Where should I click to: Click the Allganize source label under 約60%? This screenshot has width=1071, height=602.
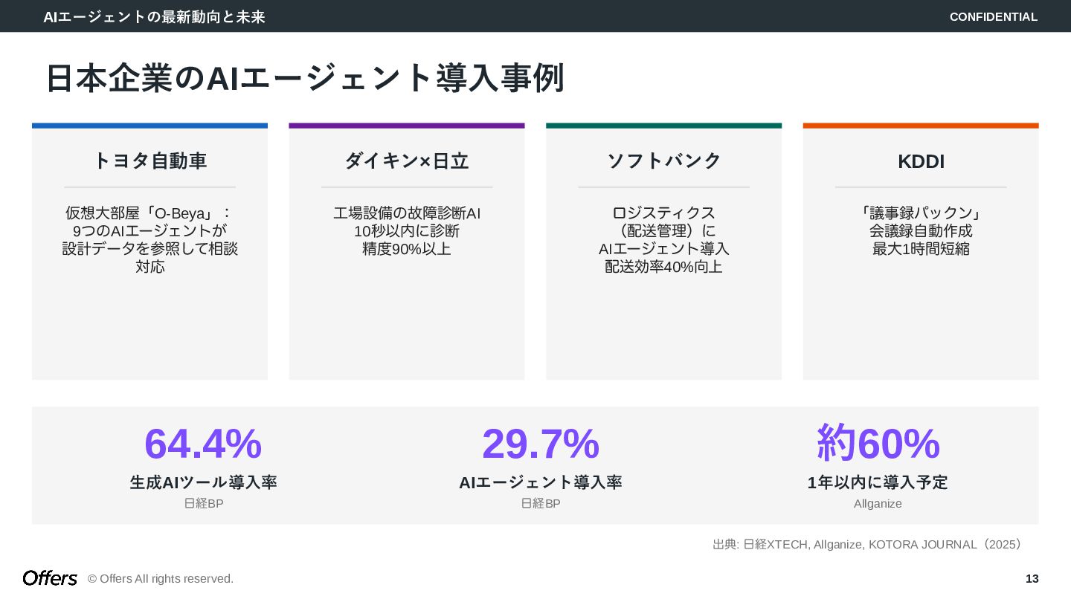(x=878, y=503)
